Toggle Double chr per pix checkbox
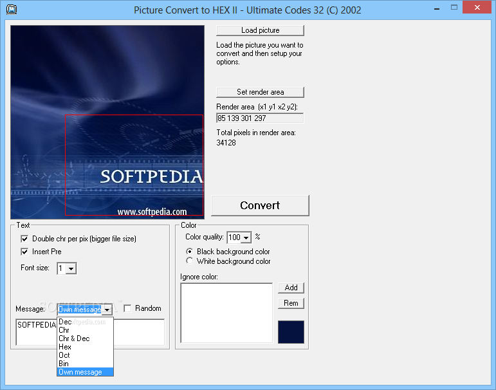The width and height of the screenshot is (496, 390). (x=24, y=239)
